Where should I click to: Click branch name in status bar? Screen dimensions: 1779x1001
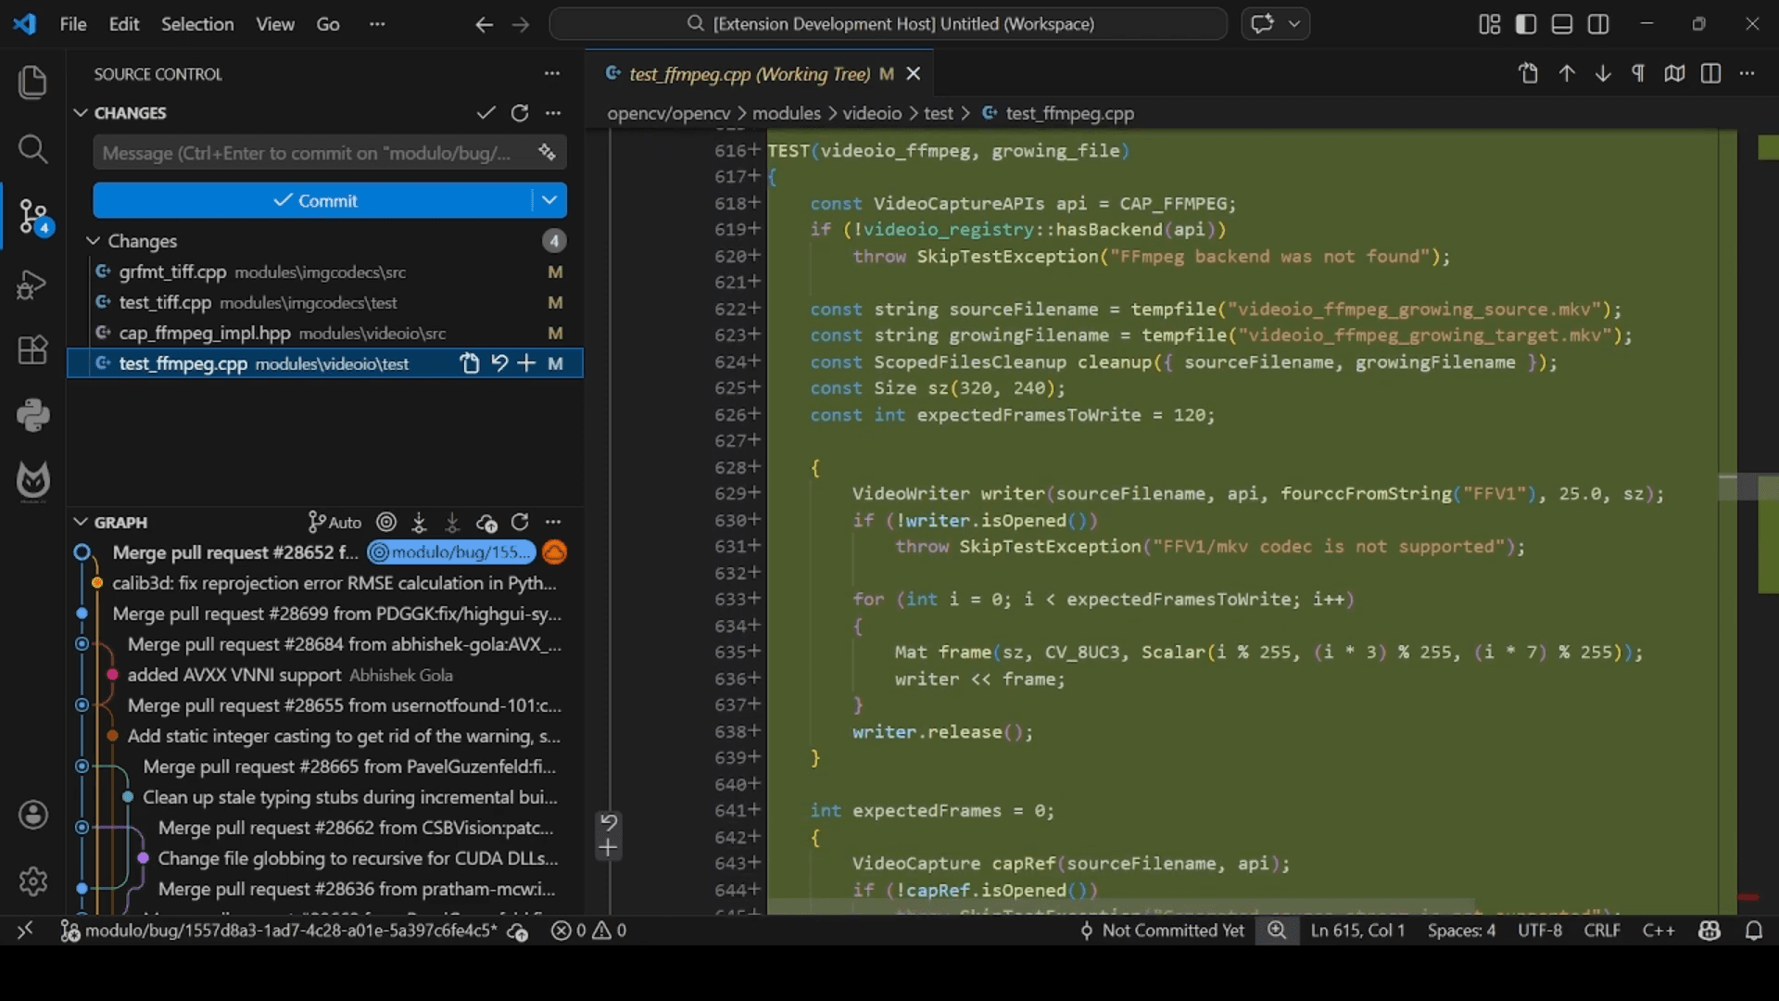(x=281, y=931)
